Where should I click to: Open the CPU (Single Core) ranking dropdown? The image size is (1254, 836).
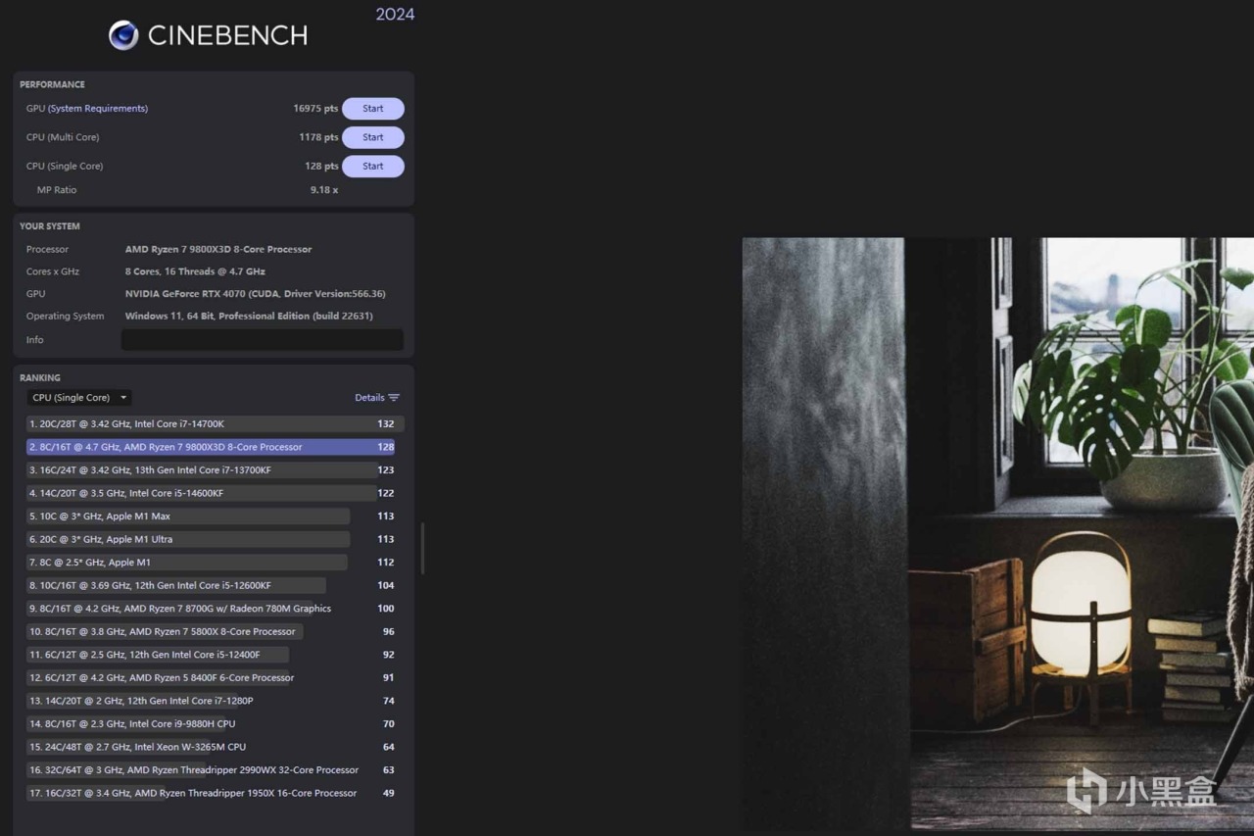pyautogui.click(x=79, y=398)
